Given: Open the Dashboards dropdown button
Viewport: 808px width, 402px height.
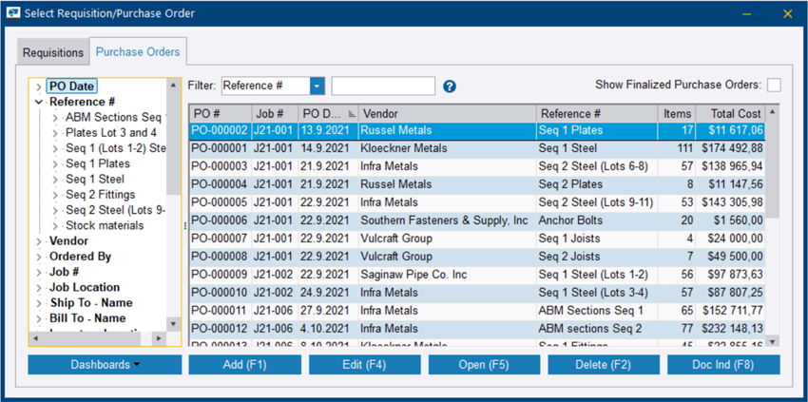Looking at the screenshot, I should pyautogui.click(x=105, y=365).
